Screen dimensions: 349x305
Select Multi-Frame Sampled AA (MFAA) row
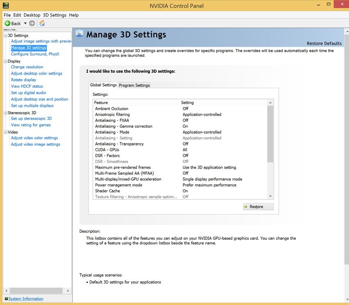tap(180, 173)
